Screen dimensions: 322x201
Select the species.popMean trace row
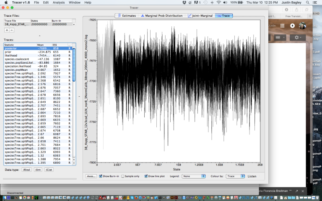[38, 70]
